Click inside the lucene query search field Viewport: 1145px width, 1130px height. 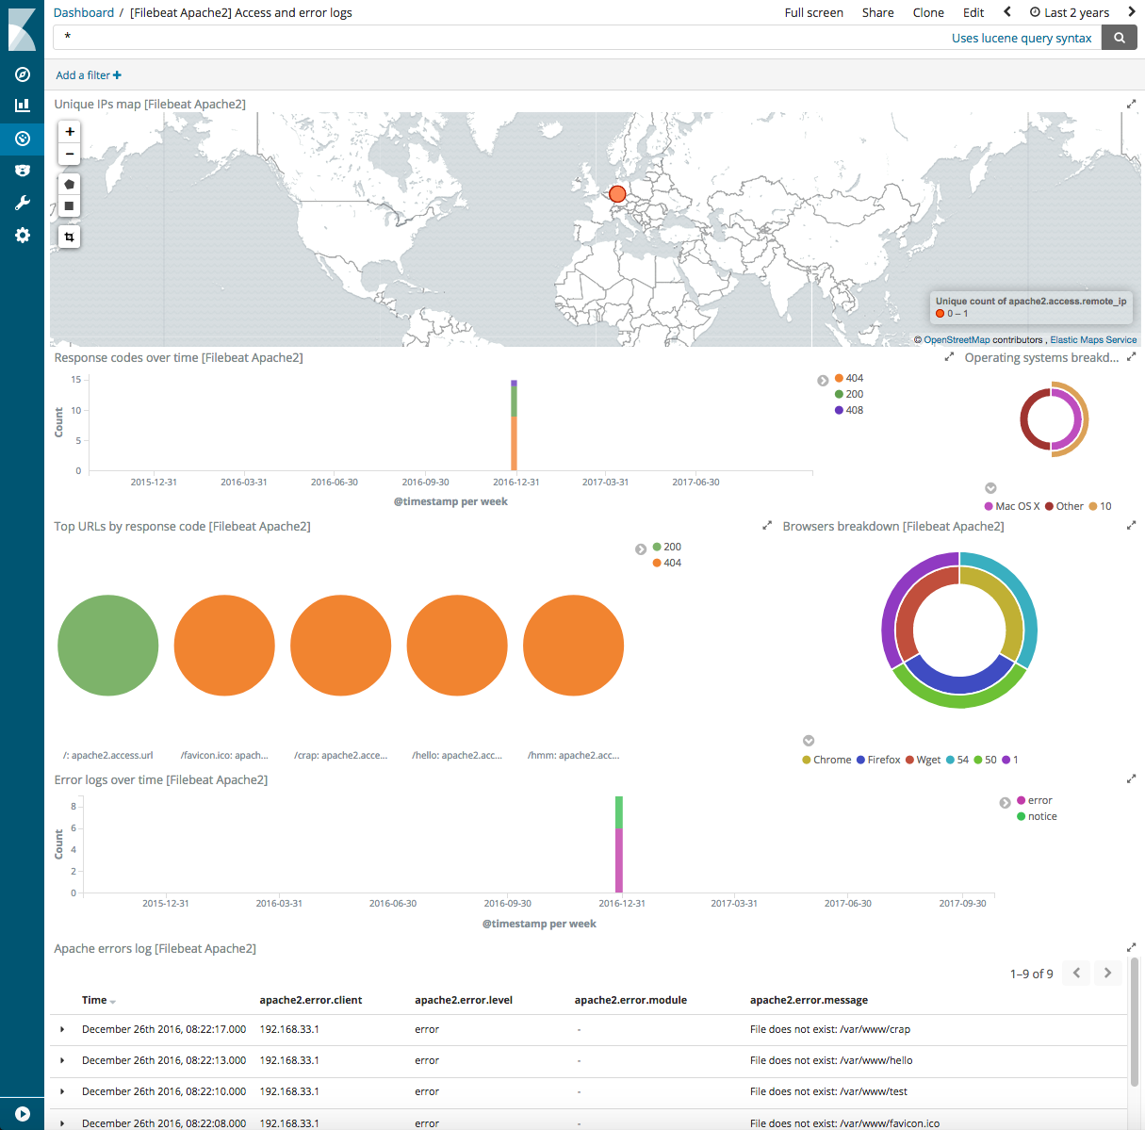coord(377,38)
